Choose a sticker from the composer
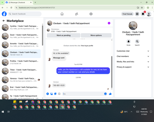The image size is (154, 122). pos(55,94)
